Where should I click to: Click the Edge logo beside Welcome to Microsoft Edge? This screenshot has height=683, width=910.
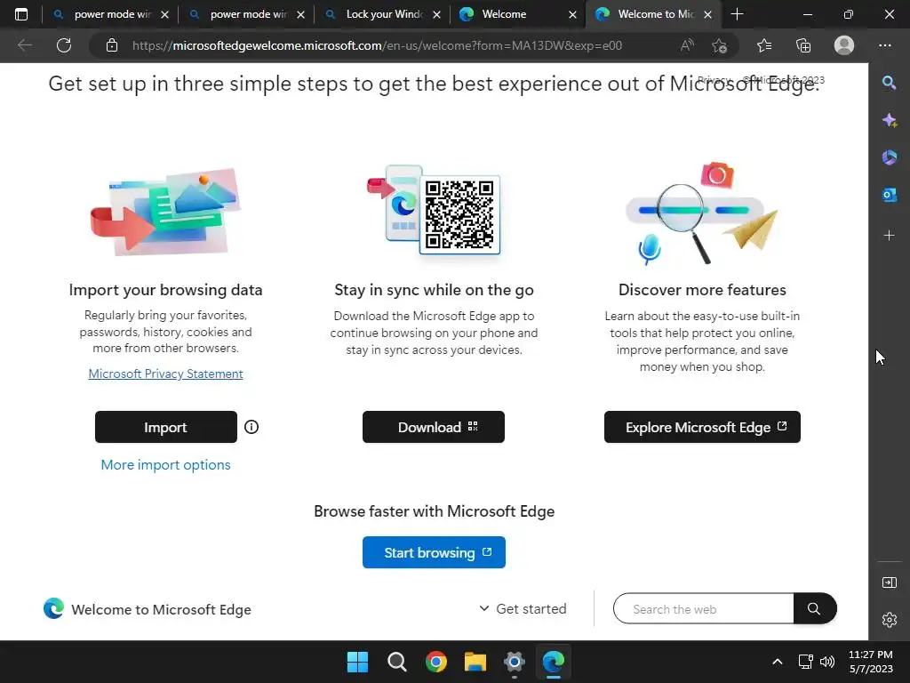pyautogui.click(x=53, y=608)
